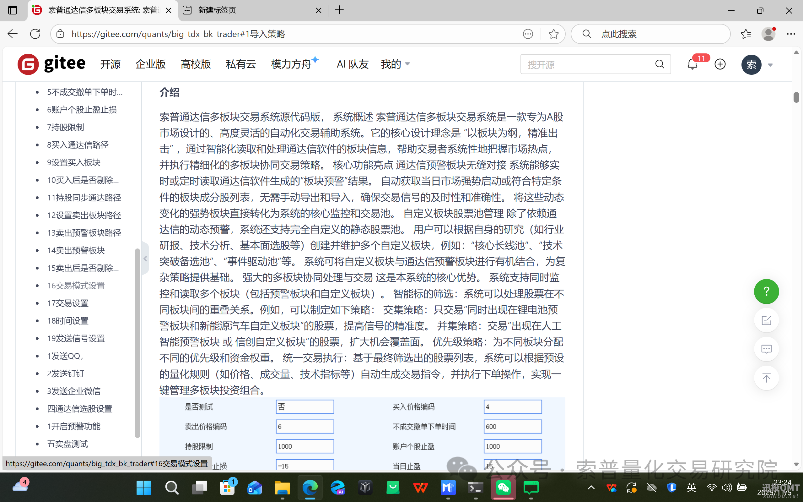
Task: Open the 17交易设置 sidebar link
Action: pos(68,303)
